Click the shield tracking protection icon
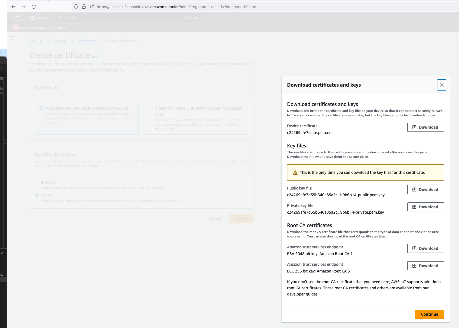Screen dimensions: 459x328 [76, 6]
